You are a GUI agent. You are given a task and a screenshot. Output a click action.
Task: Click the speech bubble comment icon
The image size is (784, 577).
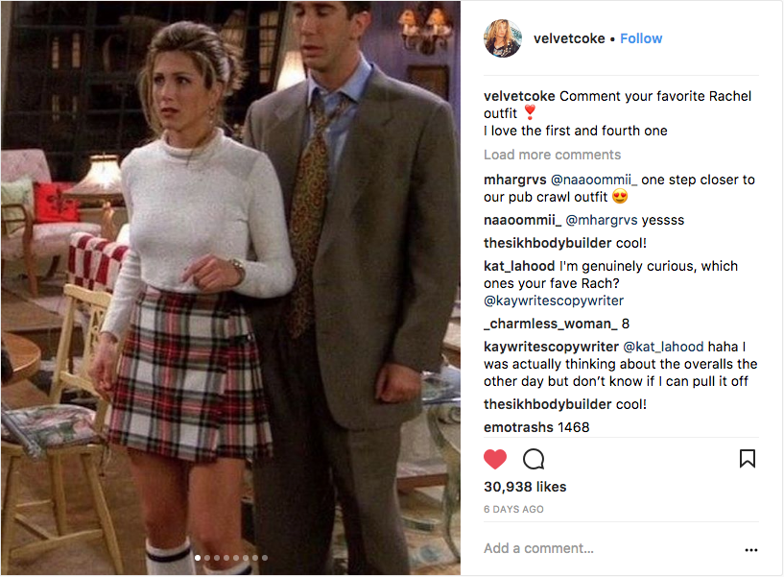[x=534, y=459]
